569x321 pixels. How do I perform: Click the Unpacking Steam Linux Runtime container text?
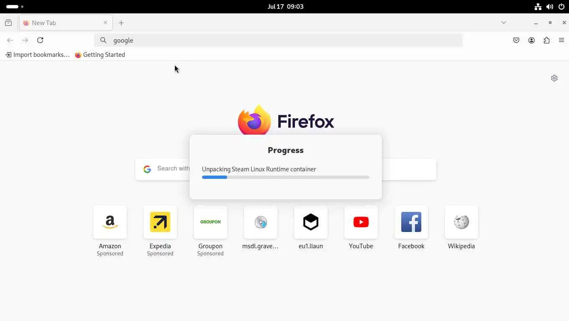point(259,169)
